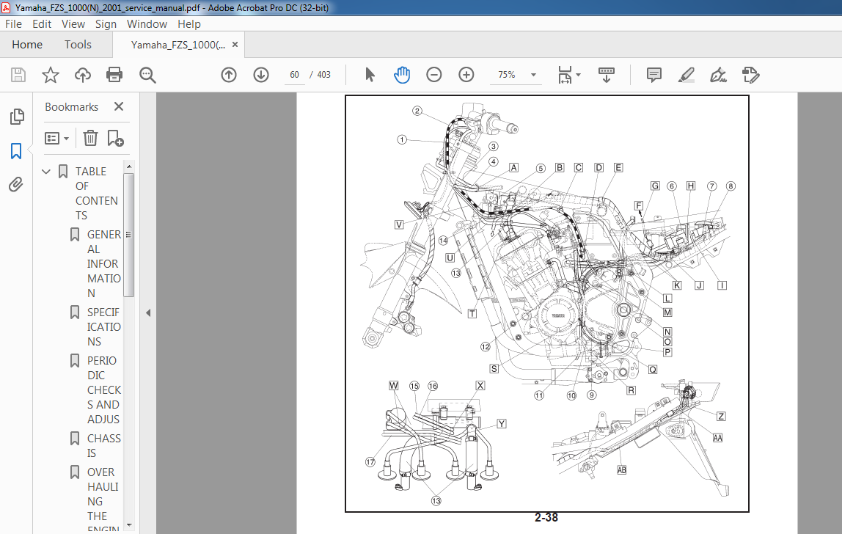The width and height of the screenshot is (842, 534).
Task: Click the page number field
Action: 294,75
